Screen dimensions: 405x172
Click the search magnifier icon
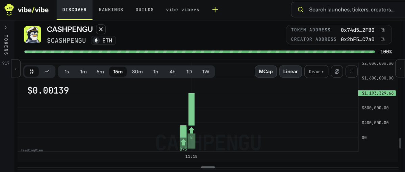pos(300,10)
